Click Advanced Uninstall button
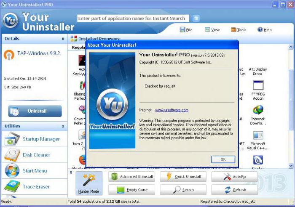This screenshot has height=207, width=295. 131,177
